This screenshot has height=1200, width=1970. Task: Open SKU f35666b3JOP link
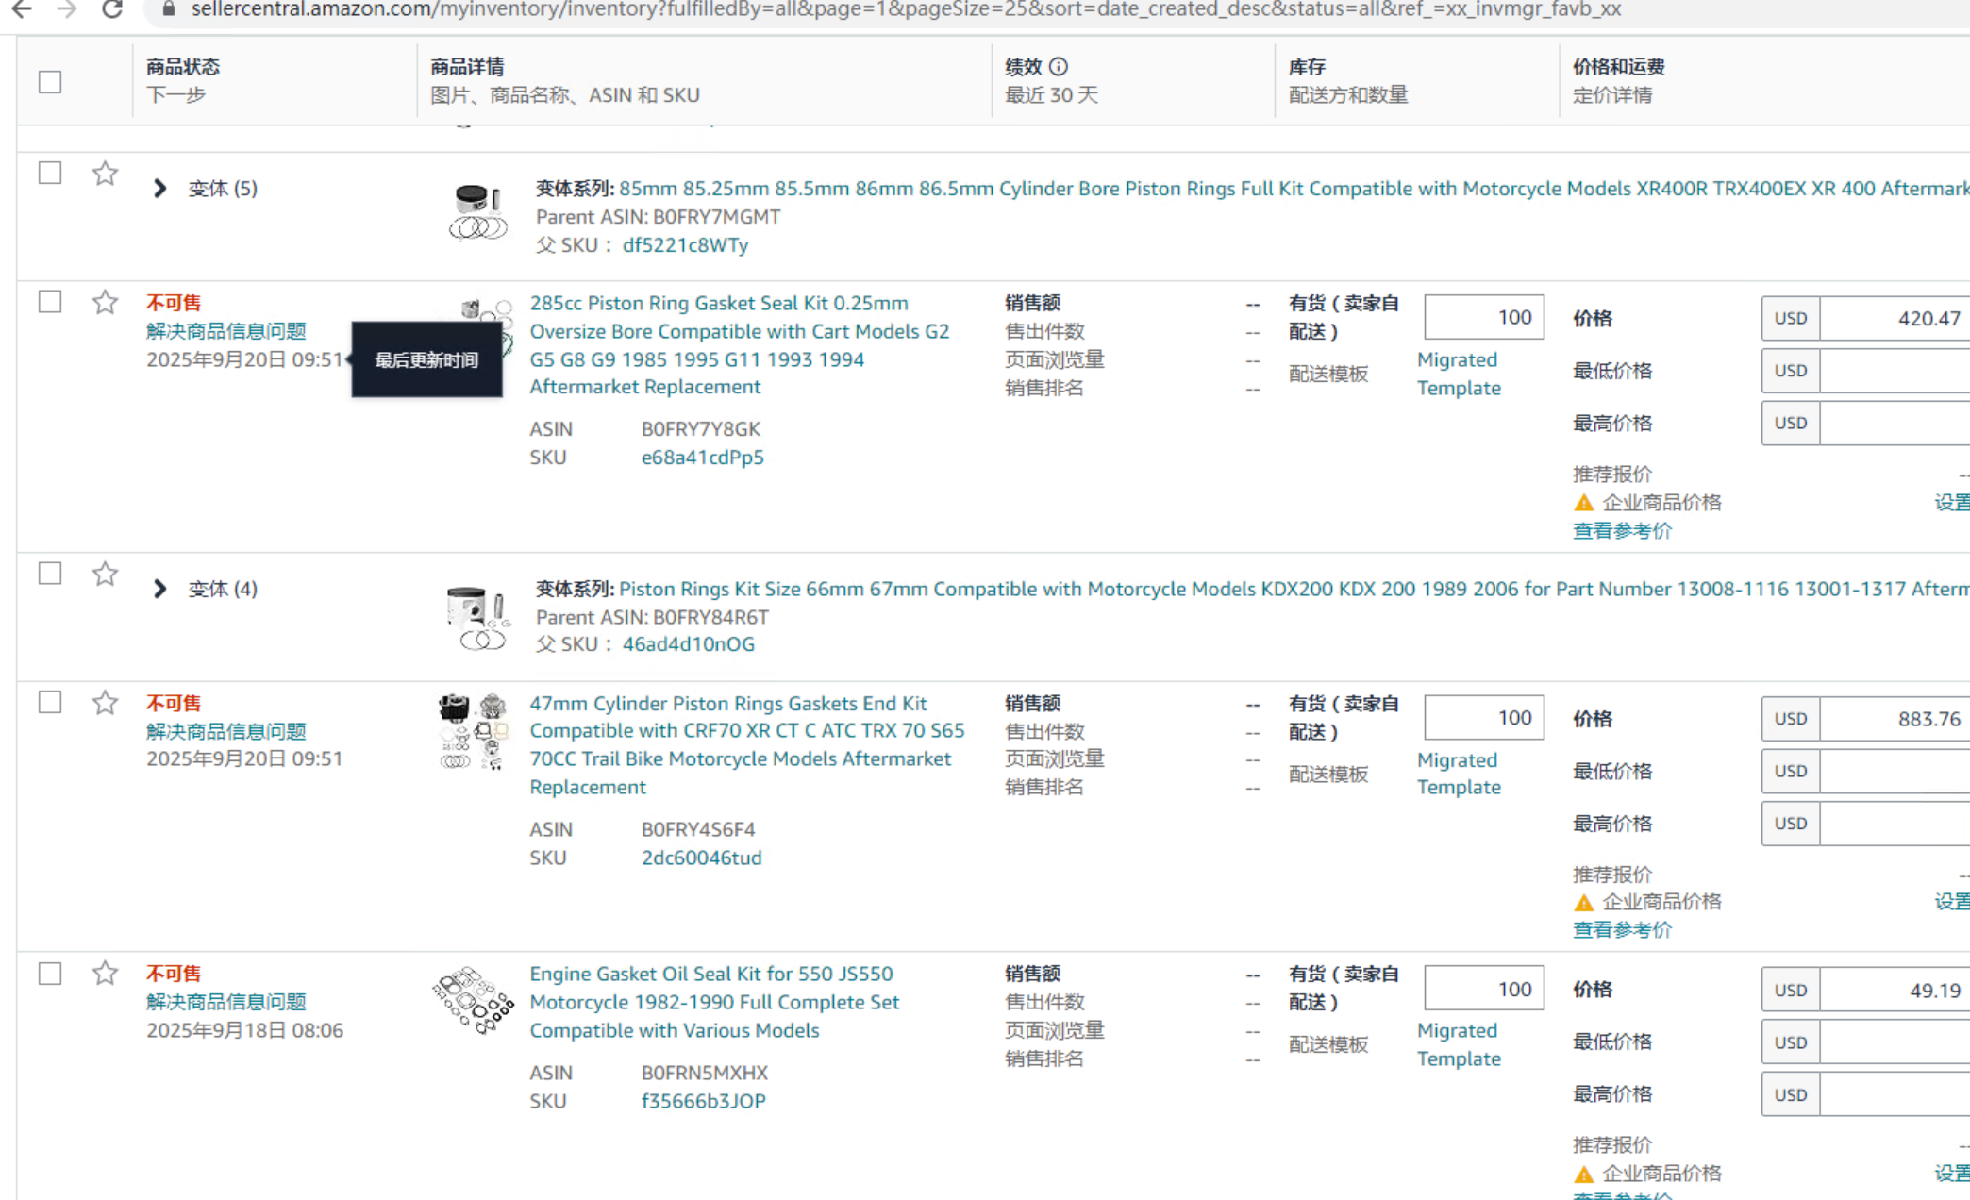[703, 1101]
